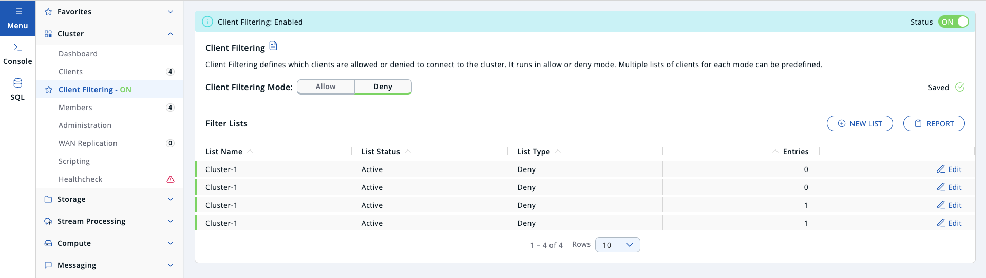Image resolution: width=986 pixels, height=278 pixels.
Task: Open the Dashboard menu item
Action: pyautogui.click(x=78, y=54)
